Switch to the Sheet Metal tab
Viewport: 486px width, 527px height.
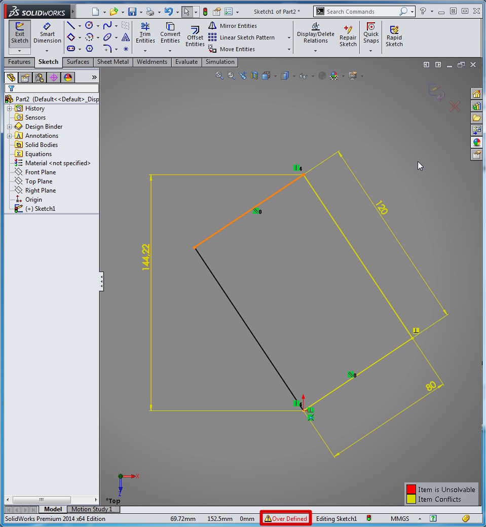[113, 62]
